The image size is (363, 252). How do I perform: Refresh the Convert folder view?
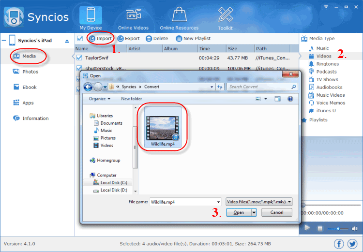click(x=220, y=87)
